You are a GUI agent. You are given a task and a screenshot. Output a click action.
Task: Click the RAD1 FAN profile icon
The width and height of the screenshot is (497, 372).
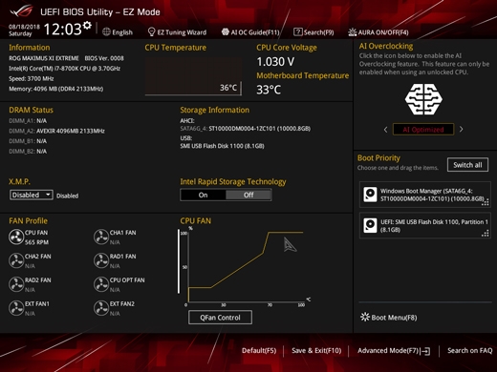101,260
